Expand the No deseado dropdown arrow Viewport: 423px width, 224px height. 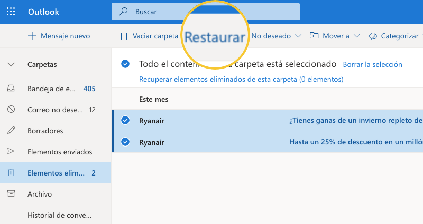pyautogui.click(x=298, y=36)
